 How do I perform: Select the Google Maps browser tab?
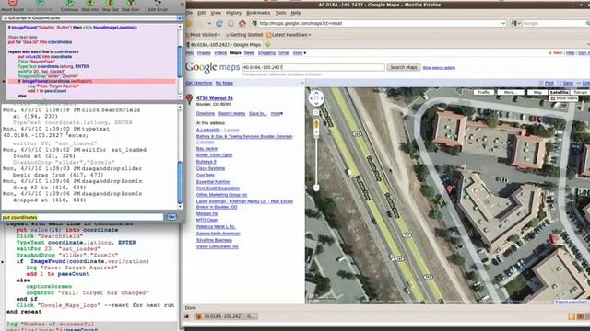click(x=224, y=45)
